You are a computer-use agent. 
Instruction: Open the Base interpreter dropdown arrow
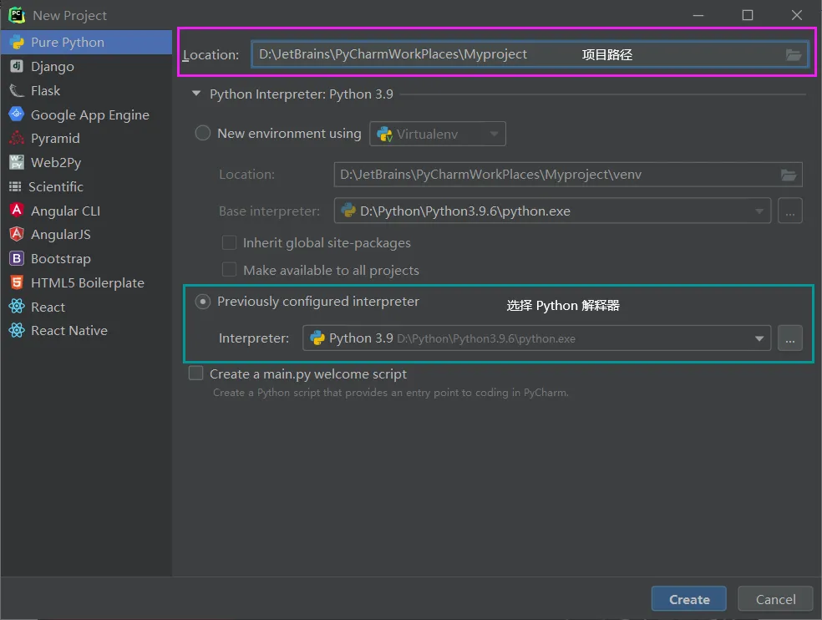pyautogui.click(x=759, y=211)
